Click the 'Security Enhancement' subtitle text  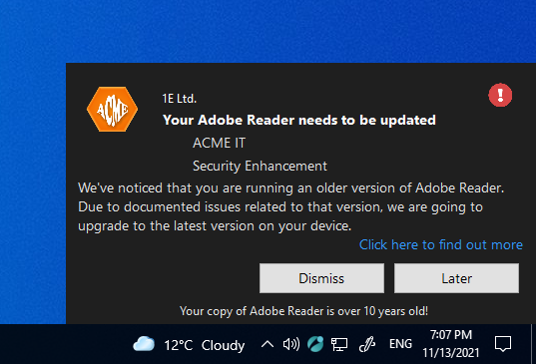pos(260,166)
